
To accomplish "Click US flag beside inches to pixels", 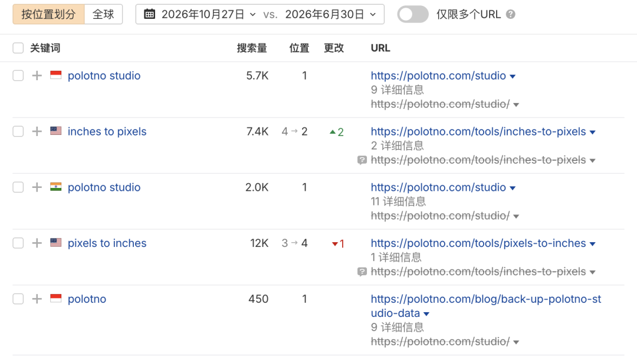I will pos(55,131).
